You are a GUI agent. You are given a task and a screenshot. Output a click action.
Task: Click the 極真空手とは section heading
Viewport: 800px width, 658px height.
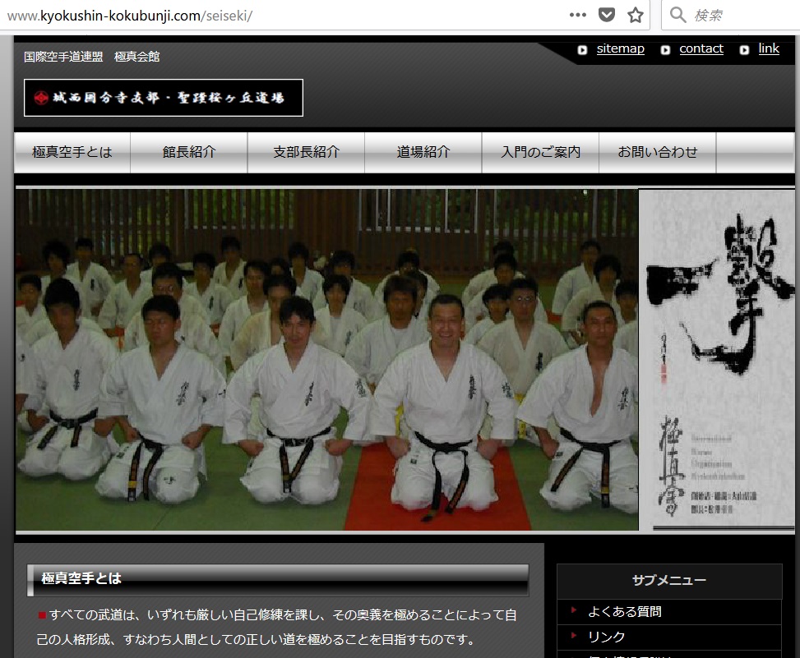tap(278, 579)
